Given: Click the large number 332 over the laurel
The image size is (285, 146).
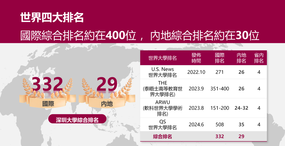Looking at the screenshot, I should (x=47, y=84).
